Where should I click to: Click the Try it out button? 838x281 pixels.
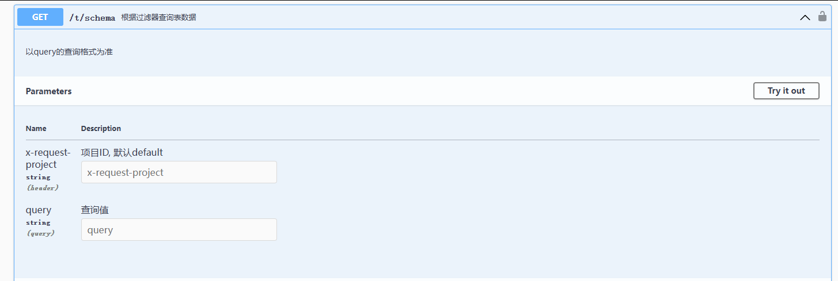786,91
